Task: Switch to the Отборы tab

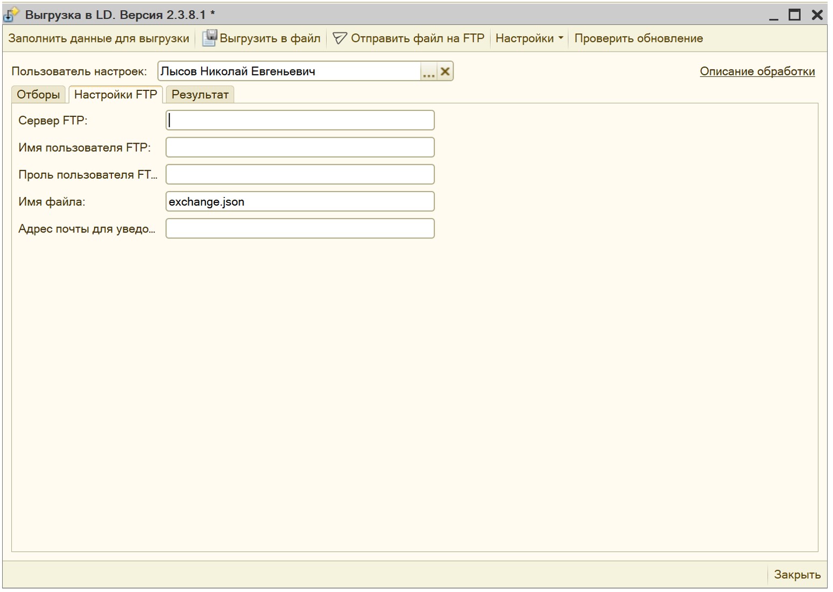Action: [x=38, y=95]
